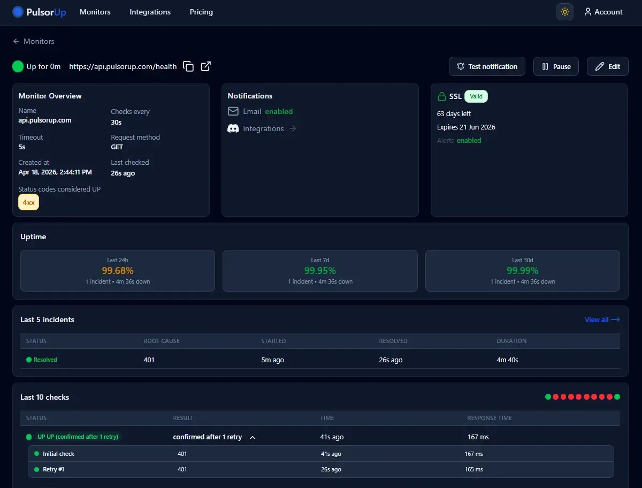Click the SSL Valid badge
The image size is (642, 488).
[x=476, y=97]
